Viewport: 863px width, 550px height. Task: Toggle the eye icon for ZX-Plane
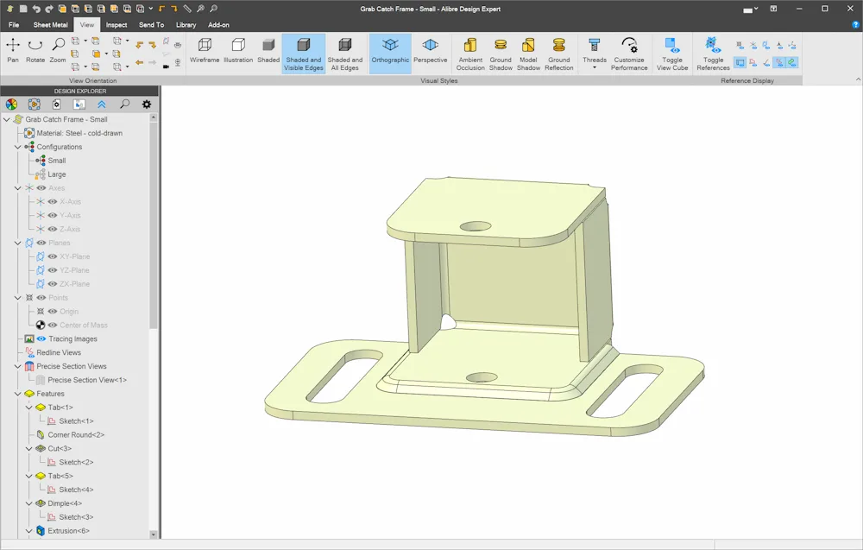point(53,284)
